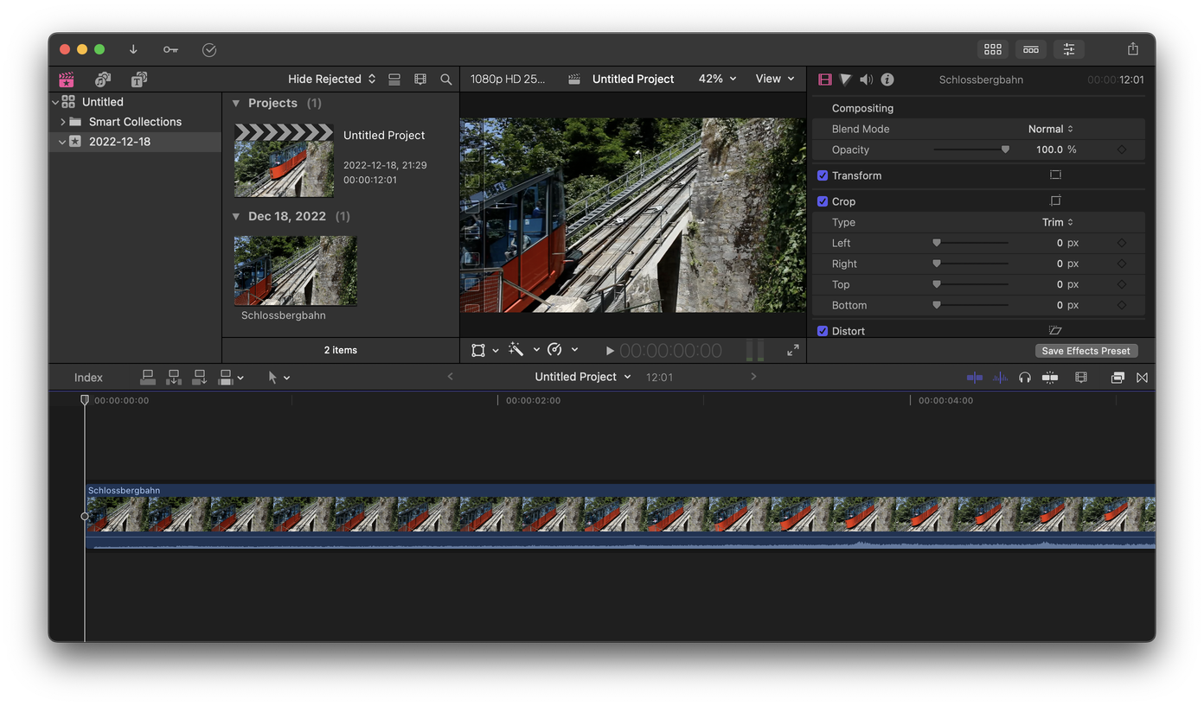This screenshot has height=706, width=1204.
Task: Open retiming speedometer menu
Action: coord(562,350)
